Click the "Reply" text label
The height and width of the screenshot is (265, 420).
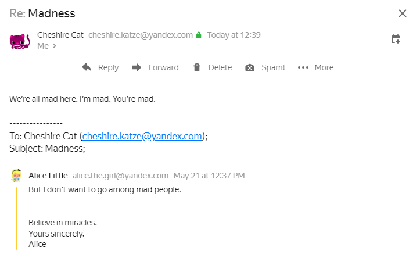tap(108, 67)
